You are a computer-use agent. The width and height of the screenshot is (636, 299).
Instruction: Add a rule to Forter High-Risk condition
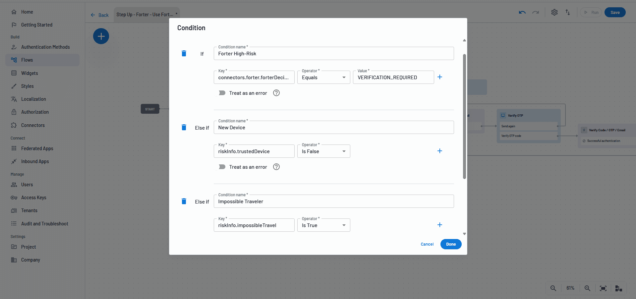pyautogui.click(x=440, y=77)
